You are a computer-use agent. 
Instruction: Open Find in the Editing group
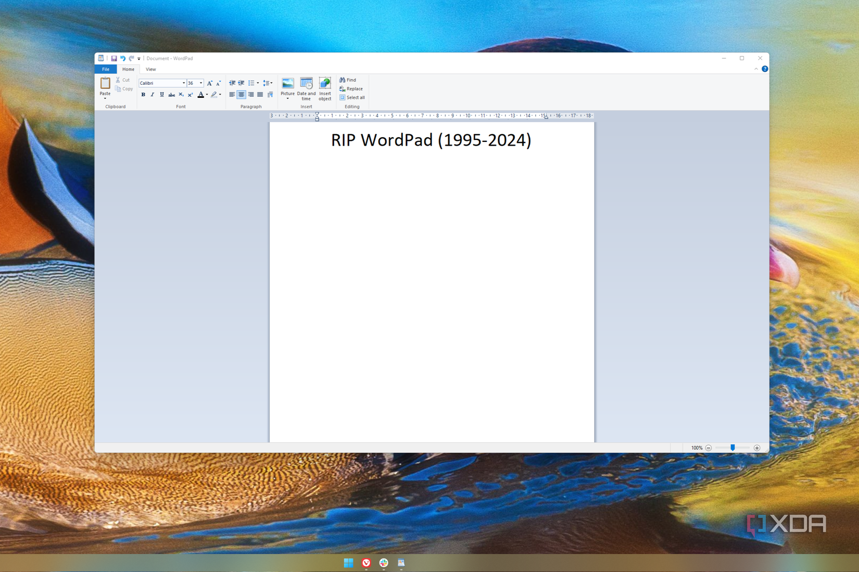coord(348,80)
